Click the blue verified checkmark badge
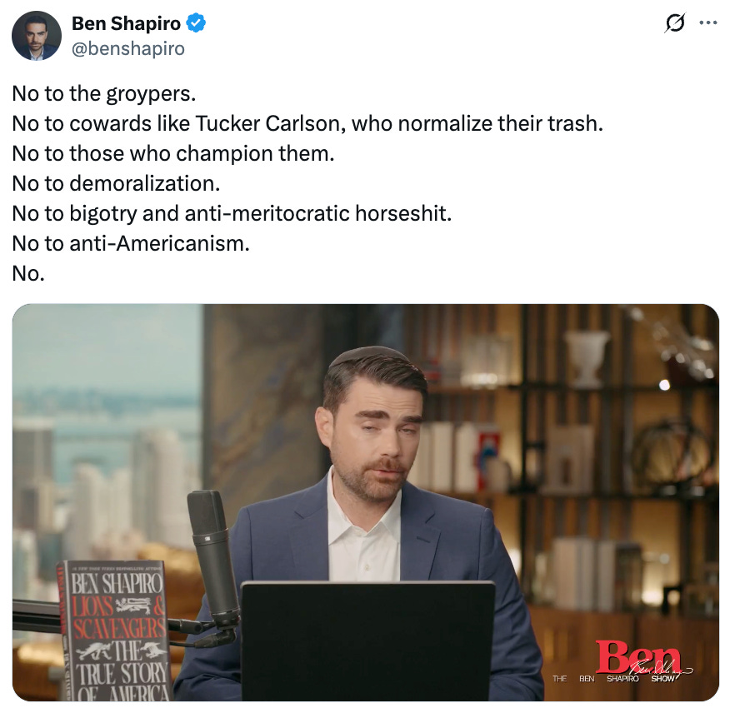The image size is (730, 708). pyautogui.click(x=196, y=23)
